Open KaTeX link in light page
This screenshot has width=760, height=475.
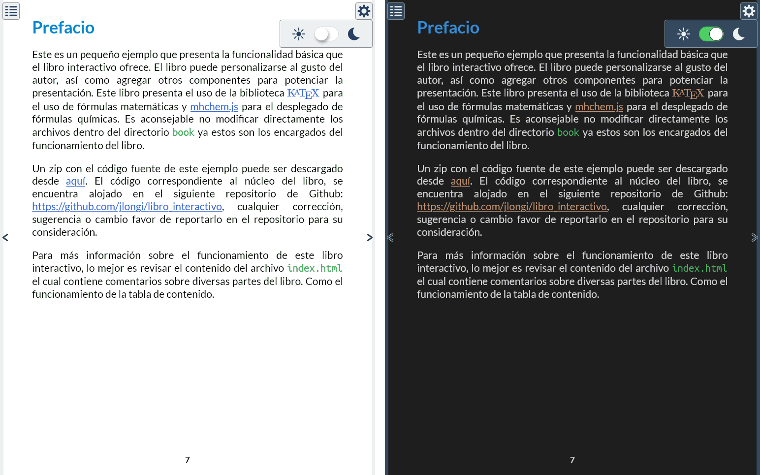click(303, 94)
